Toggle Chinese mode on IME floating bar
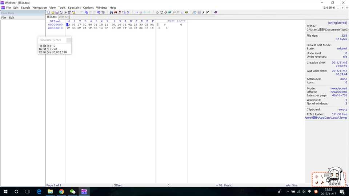 tap(316, 177)
